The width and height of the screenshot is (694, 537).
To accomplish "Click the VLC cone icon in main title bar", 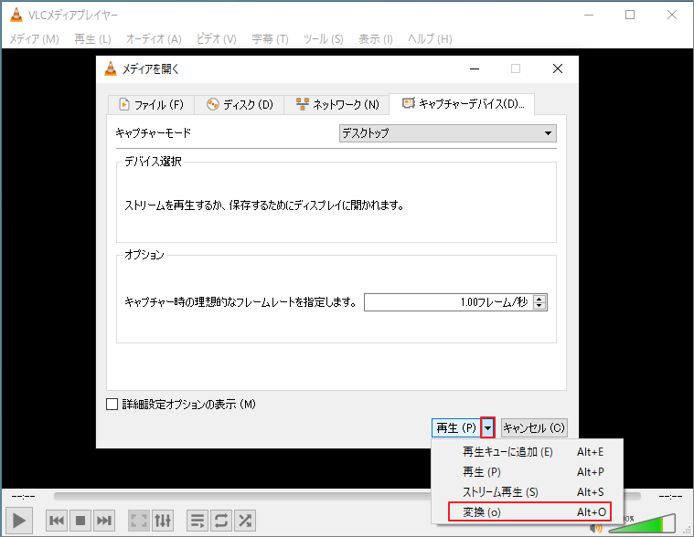I will [16, 15].
